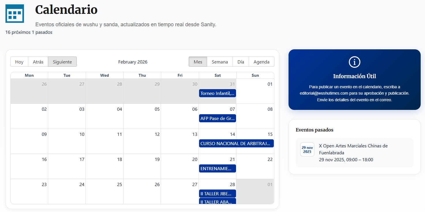Select the Mes view tab

(x=198, y=61)
